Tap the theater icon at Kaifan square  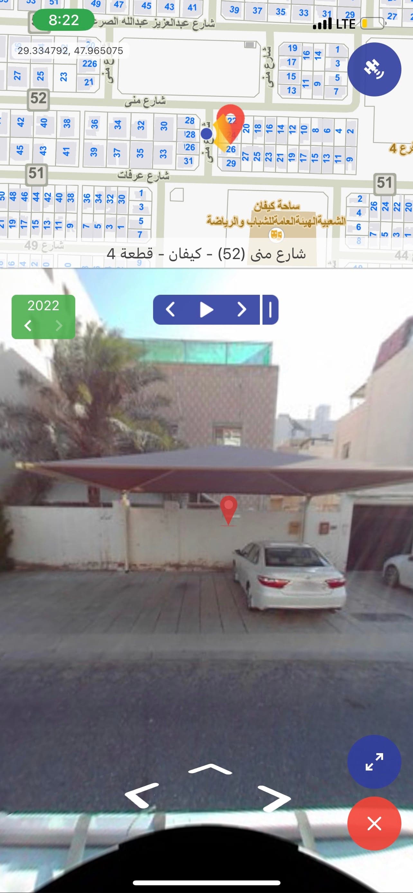pyautogui.click(x=276, y=235)
